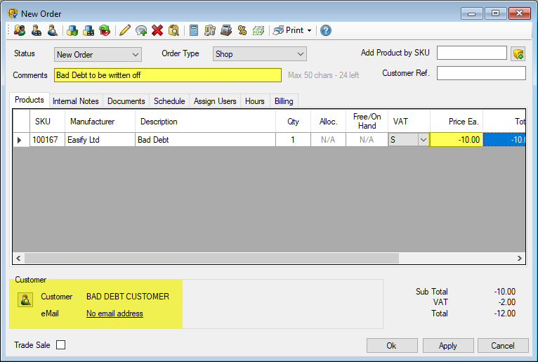Screen dimensions: 538x362
Task: Open the VAT dropdown in the product row
Action: click(423, 140)
